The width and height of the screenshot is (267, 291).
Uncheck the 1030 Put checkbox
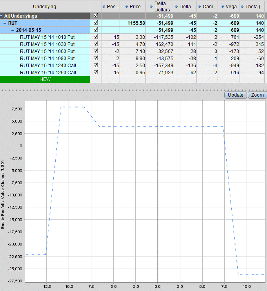click(x=96, y=44)
